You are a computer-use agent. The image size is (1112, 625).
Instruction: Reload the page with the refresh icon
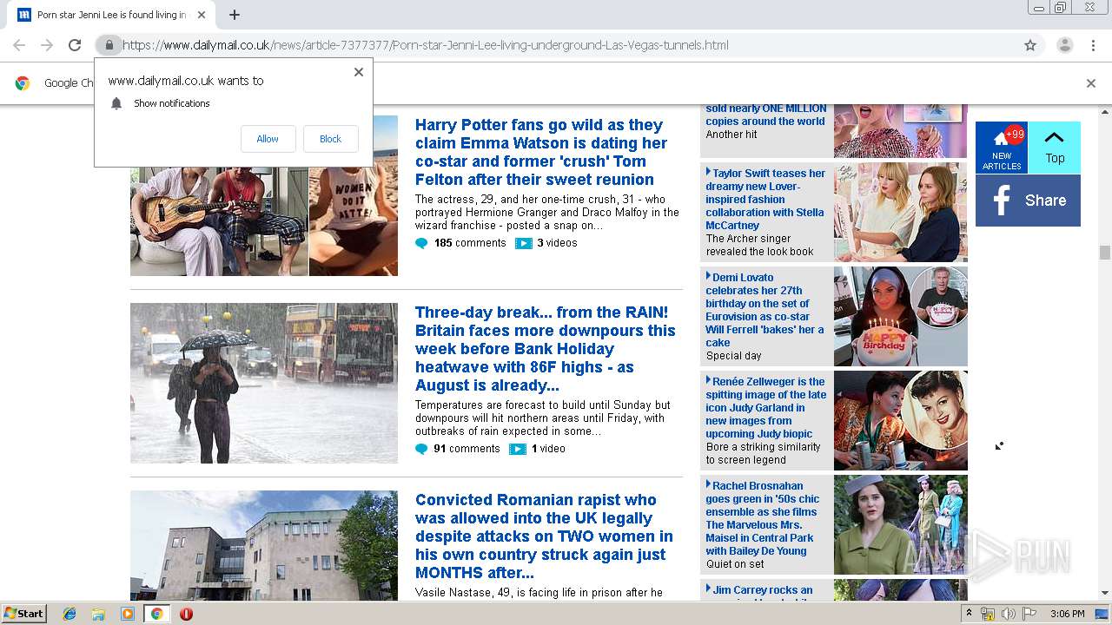tap(75, 45)
